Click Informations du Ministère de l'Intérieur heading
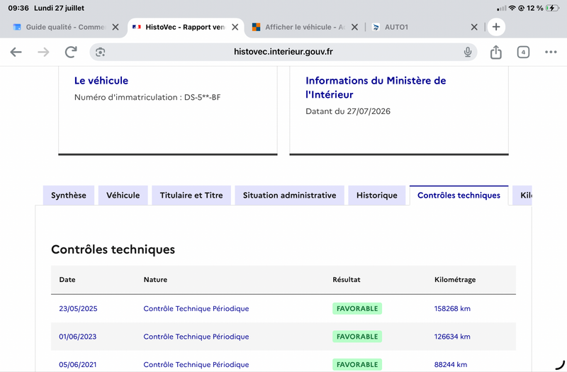Screen dimensions: 567x372 [376, 87]
